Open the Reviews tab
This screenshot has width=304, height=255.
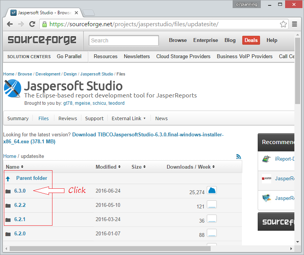68,119
